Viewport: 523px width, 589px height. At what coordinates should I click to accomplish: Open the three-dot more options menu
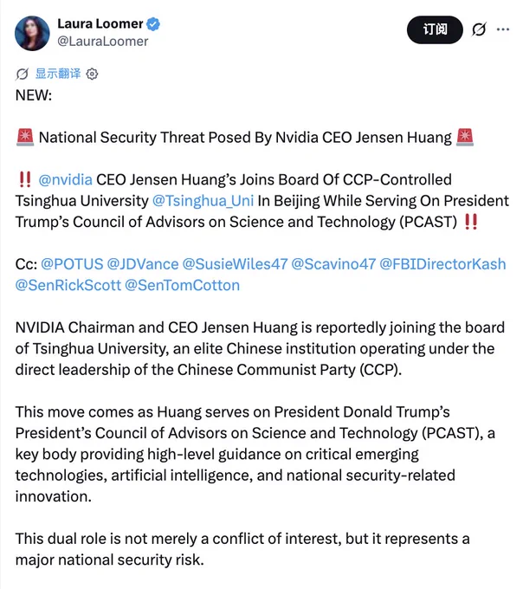[503, 29]
